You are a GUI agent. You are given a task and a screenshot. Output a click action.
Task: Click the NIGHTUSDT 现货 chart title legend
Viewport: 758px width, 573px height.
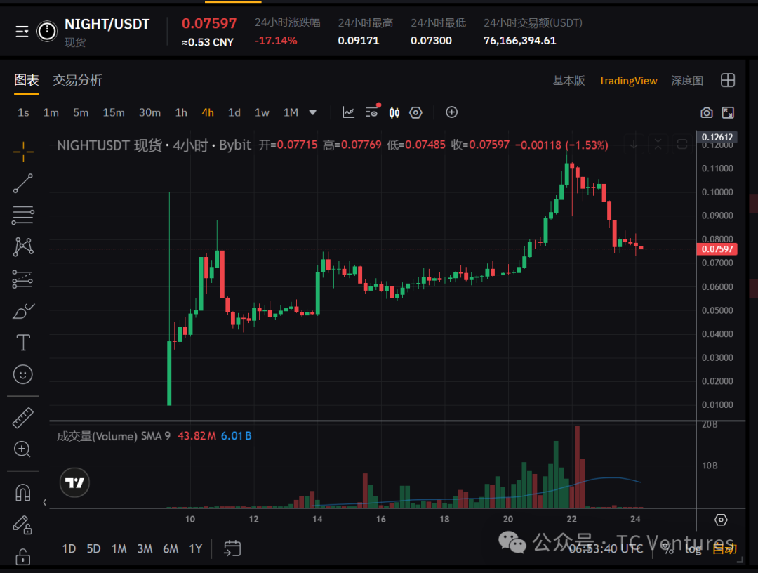pos(154,145)
